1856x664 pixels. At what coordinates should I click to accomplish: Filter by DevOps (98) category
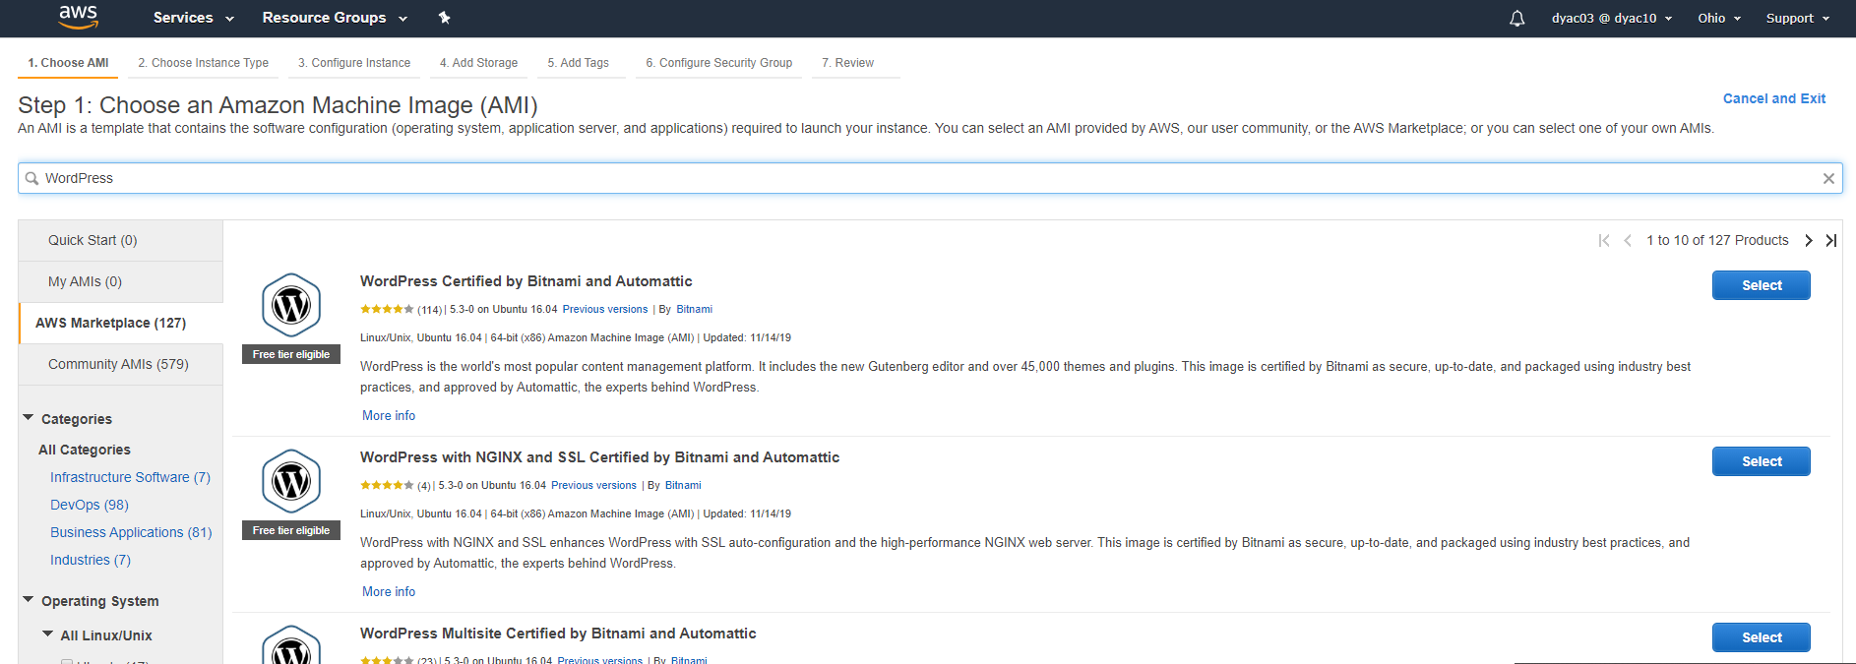click(90, 505)
